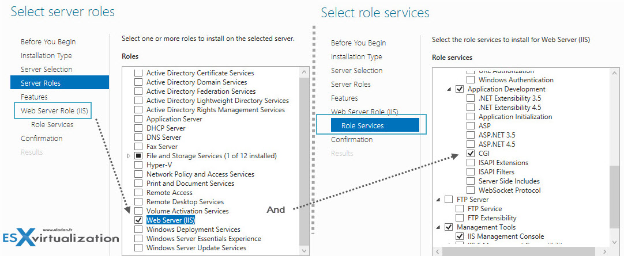The width and height of the screenshot is (624, 256).
Task: Enable the DHCP Server role checkbox
Action: click(138, 128)
